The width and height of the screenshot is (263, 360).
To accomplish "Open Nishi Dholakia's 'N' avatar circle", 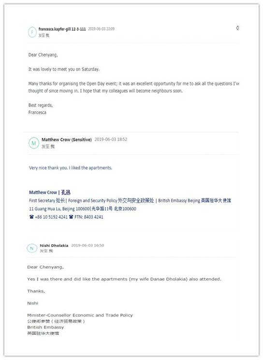I will click(32, 248).
